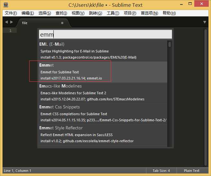Image resolution: width=211 pixels, height=176 pixels.
Task: Open the Tab Size: 4 selector
Action: [x=161, y=171]
